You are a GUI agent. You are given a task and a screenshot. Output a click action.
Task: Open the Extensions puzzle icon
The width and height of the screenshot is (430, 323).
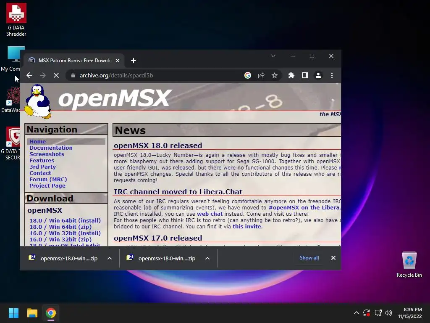(291, 75)
